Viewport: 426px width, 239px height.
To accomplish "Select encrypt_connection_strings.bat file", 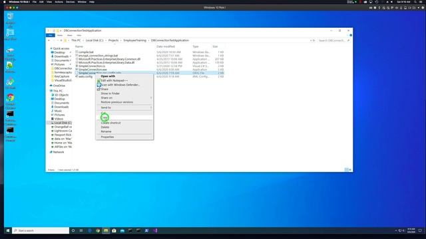I will click(98, 56).
